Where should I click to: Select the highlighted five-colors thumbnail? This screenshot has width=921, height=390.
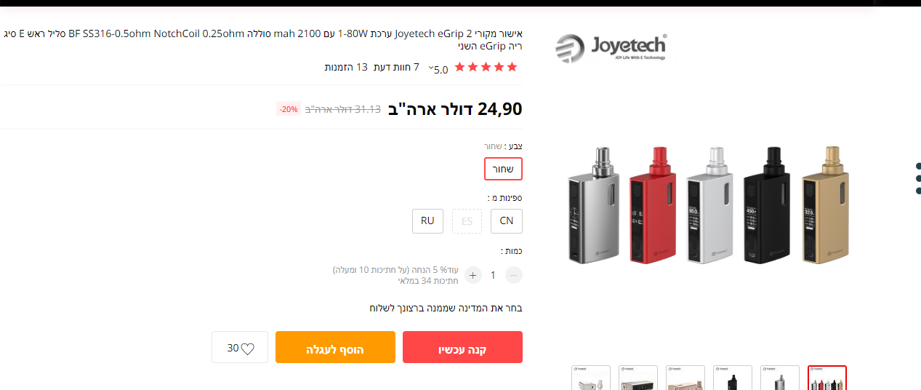pos(827,378)
